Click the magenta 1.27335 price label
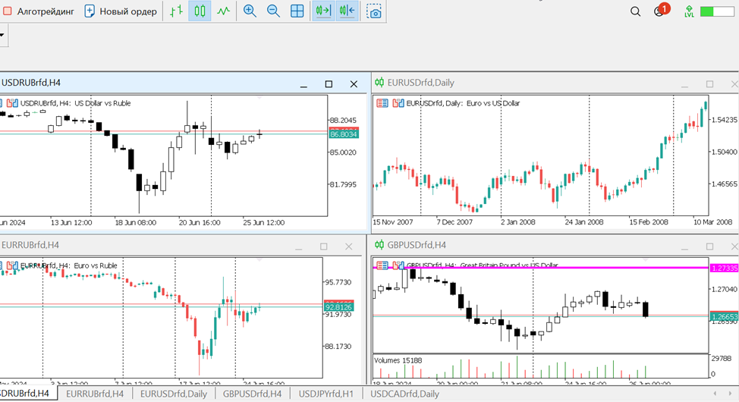739x402 pixels. (725, 268)
